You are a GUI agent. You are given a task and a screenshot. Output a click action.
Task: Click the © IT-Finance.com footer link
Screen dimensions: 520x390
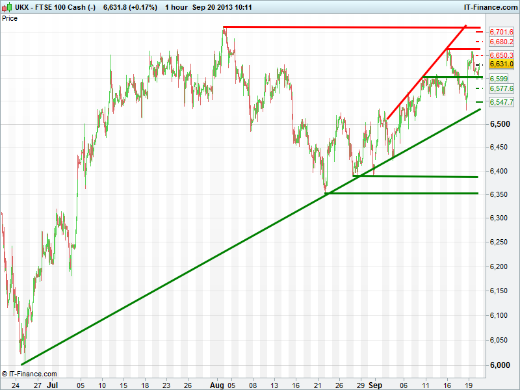pyautogui.click(x=29, y=374)
